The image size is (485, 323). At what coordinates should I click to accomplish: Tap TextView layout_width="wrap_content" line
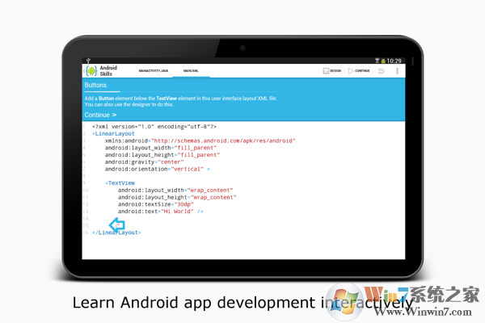tap(175, 190)
